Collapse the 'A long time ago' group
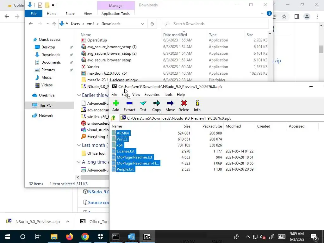 point(79,162)
